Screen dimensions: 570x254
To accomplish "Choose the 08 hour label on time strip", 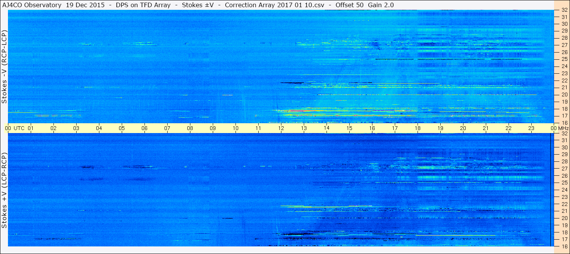I will click(190, 128).
